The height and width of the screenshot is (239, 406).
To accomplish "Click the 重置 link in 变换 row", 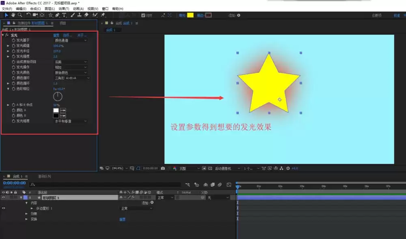I will [122, 220].
